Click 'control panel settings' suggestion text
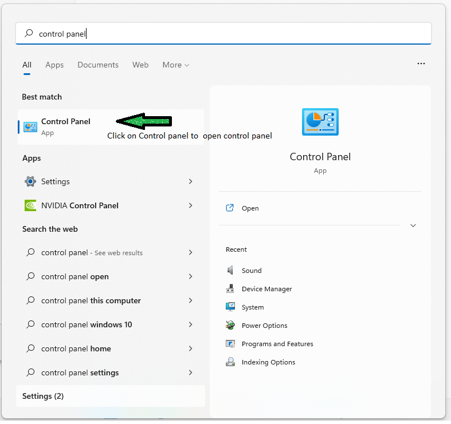The image size is (451, 424). [x=80, y=373]
